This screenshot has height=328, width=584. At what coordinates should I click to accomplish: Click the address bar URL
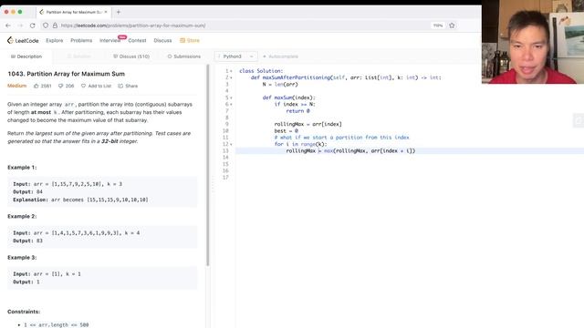[133, 26]
